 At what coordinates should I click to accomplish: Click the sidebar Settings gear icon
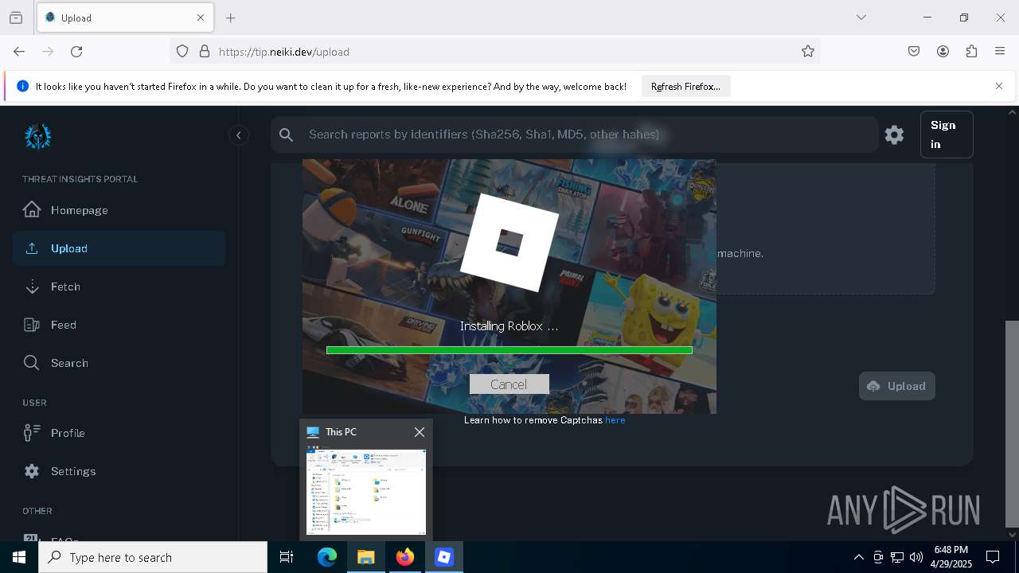[32, 471]
